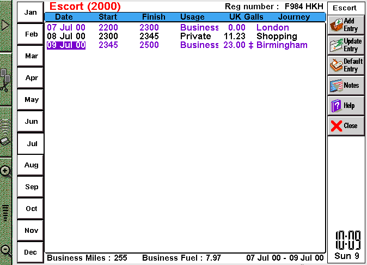
Task: Click the 11.23 gallons value
Action: click(x=234, y=36)
